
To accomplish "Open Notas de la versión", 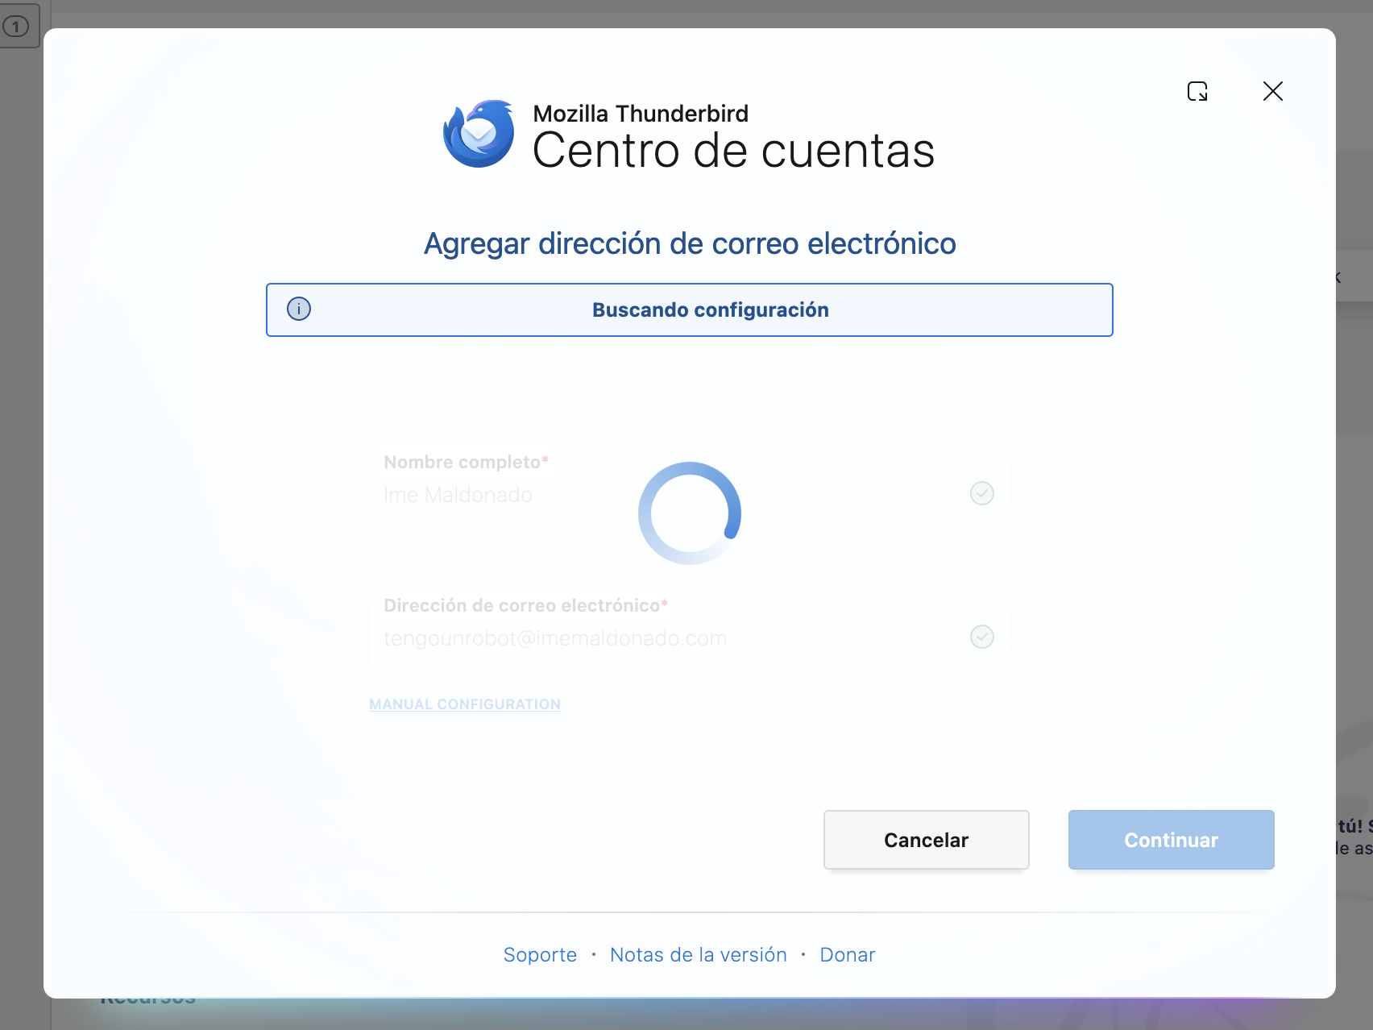I will [x=698, y=954].
